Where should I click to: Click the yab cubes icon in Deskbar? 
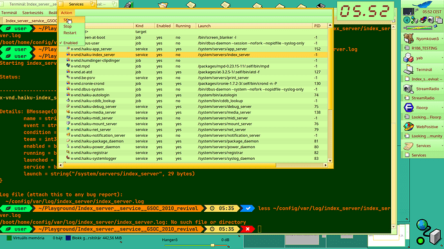pyautogui.click(x=409, y=58)
